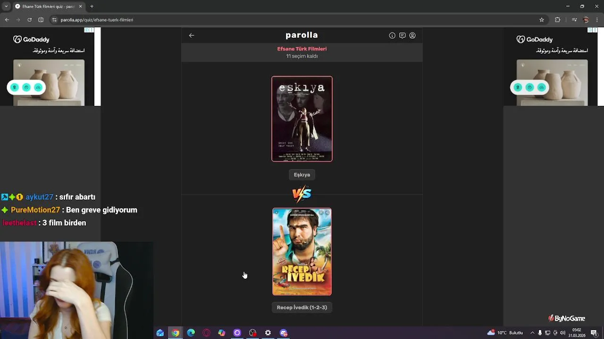
Task: Open a new browser tab
Action: [x=92, y=7]
